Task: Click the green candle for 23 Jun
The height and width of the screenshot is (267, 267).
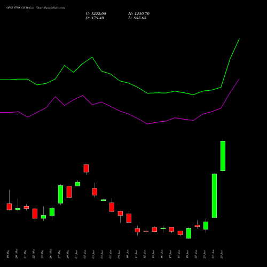Action: click(206, 225)
